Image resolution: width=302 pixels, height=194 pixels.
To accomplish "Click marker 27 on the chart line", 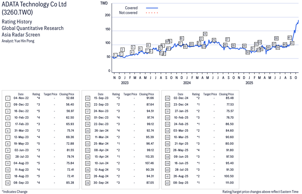I will [x=227, y=39].
